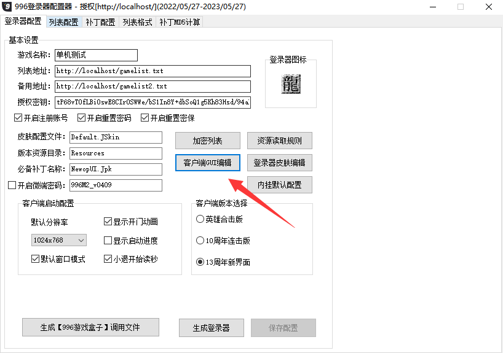Click the 加密列表 button
This screenshot has width=503, height=353.
[207, 141]
